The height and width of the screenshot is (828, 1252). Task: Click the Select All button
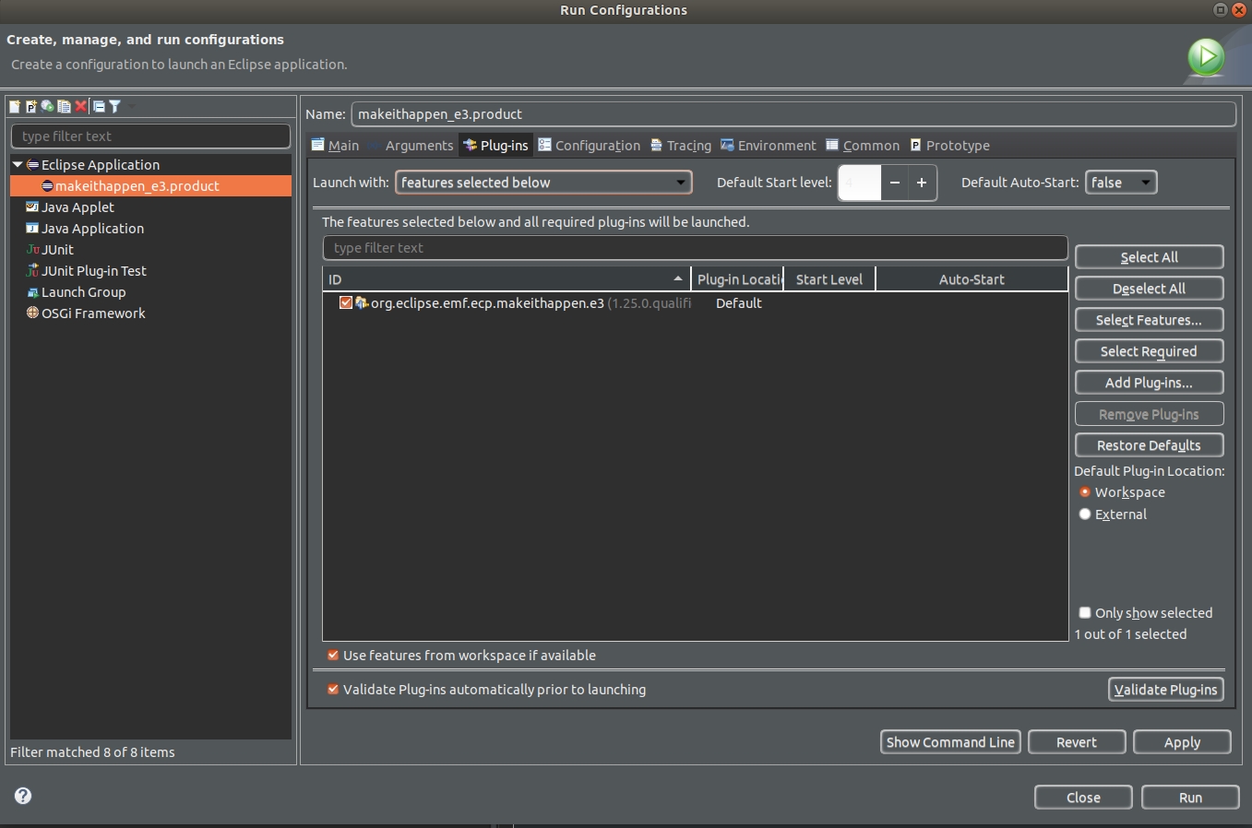click(1149, 257)
